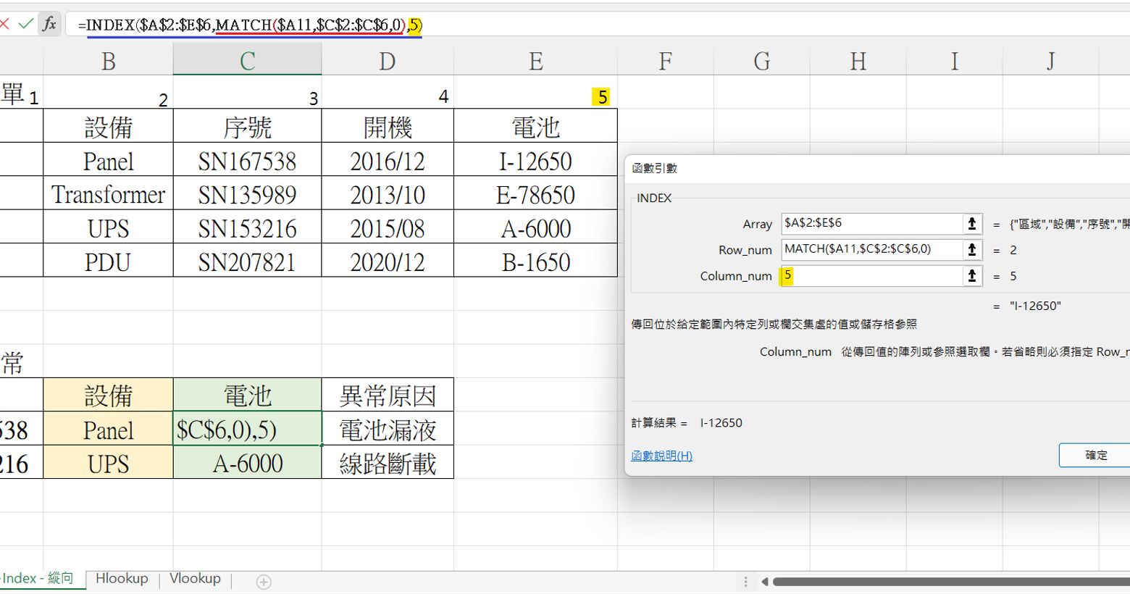Switch to the Hlookup sheet tab
This screenshot has width=1130, height=594.
tap(122, 579)
